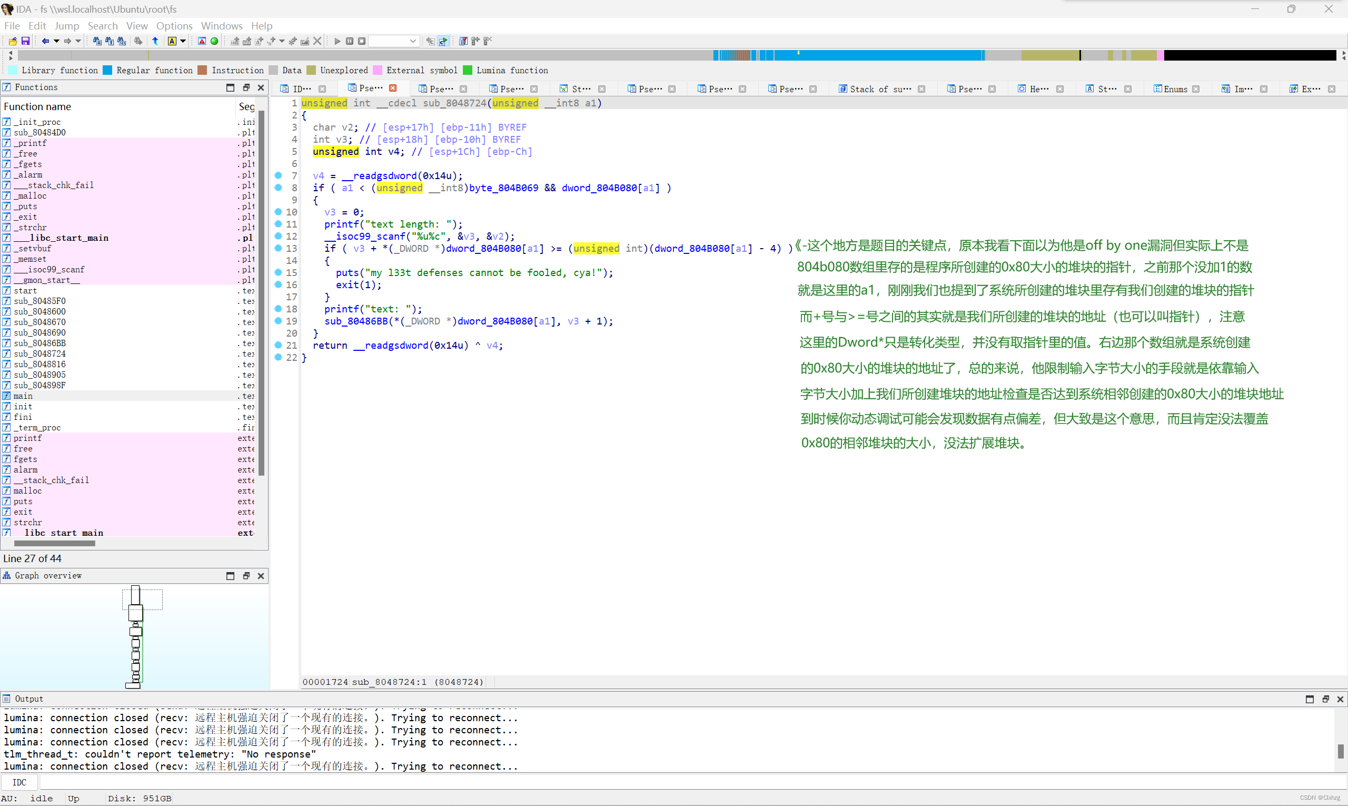Image resolution: width=1348 pixels, height=806 pixels.
Task: Select sub_80486BB in the functions list
Action: (x=39, y=343)
